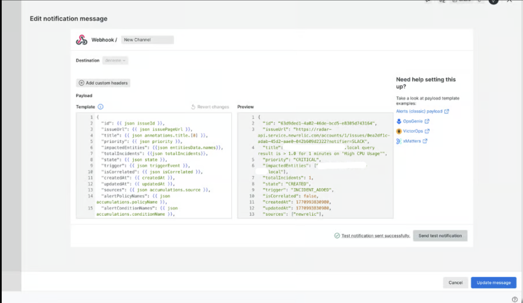523x303 pixels.
Task: Open Test notification sent successfully link
Action: point(375,236)
